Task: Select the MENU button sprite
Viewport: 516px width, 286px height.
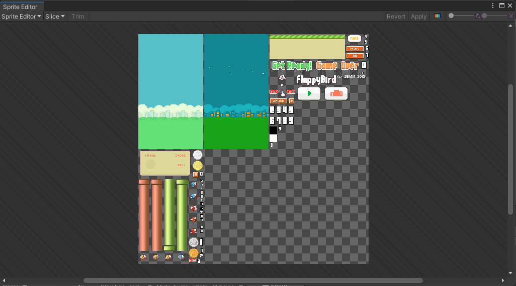Action: pyautogui.click(x=355, y=49)
